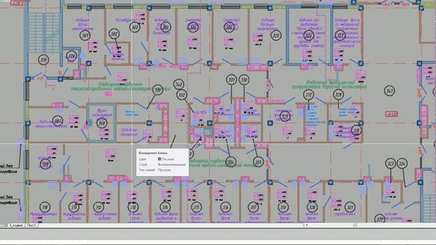Image resolution: width=436 pixels, height=245 pixels.
Task: Select room marker circle 316
Action: [225, 207]
